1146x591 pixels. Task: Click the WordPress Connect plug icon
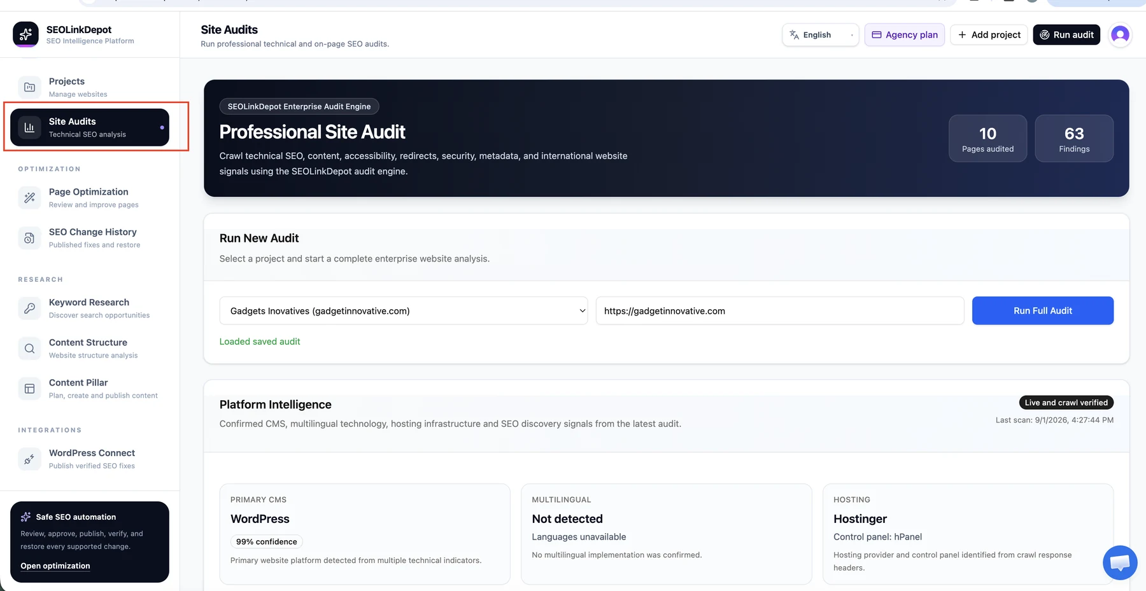coord(29,459)
